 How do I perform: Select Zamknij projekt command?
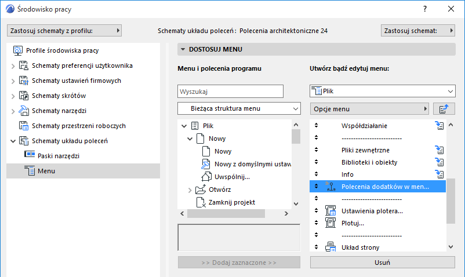(x=232, y=202)
